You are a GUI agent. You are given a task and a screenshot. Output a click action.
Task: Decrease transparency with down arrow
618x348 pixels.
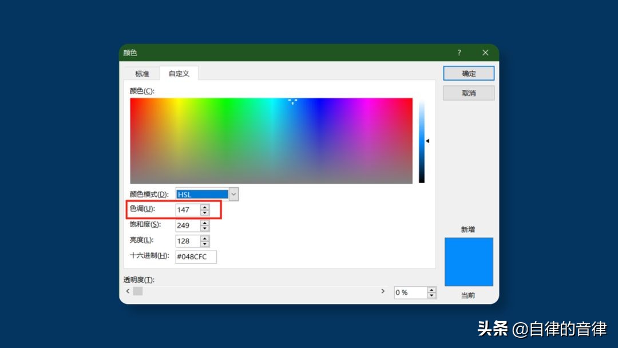[x=431, y=295]
